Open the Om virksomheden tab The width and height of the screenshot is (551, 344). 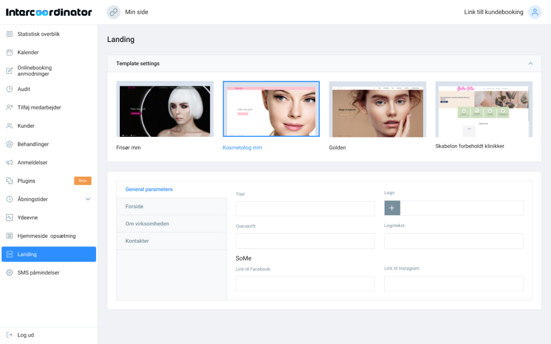click(172, 224)
